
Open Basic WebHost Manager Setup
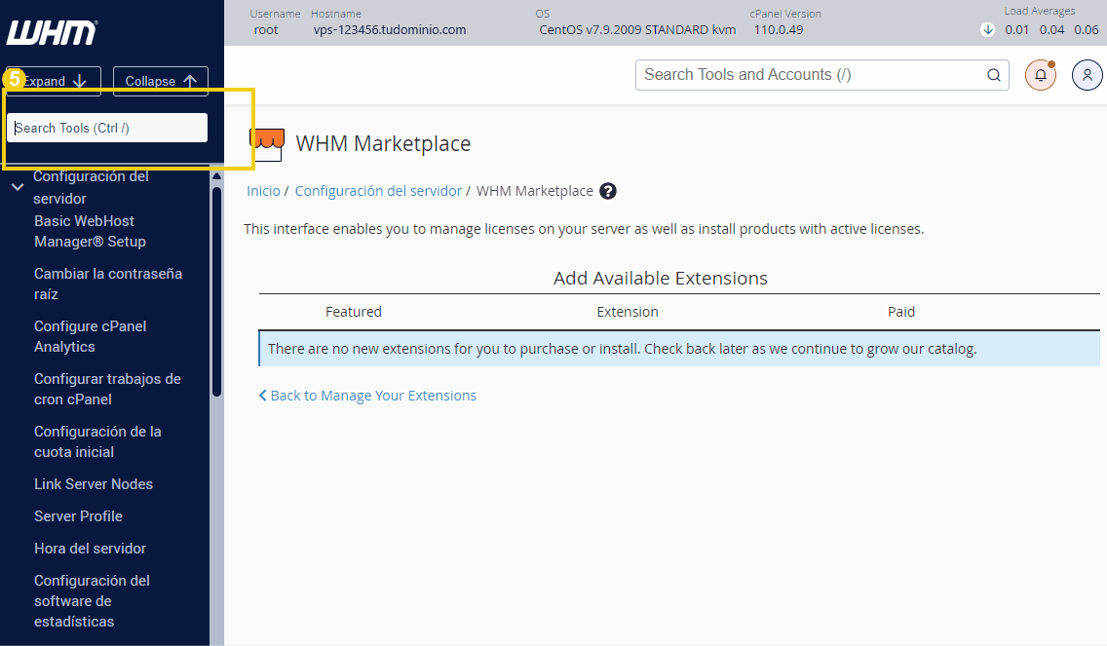click(x=91, y=232)
